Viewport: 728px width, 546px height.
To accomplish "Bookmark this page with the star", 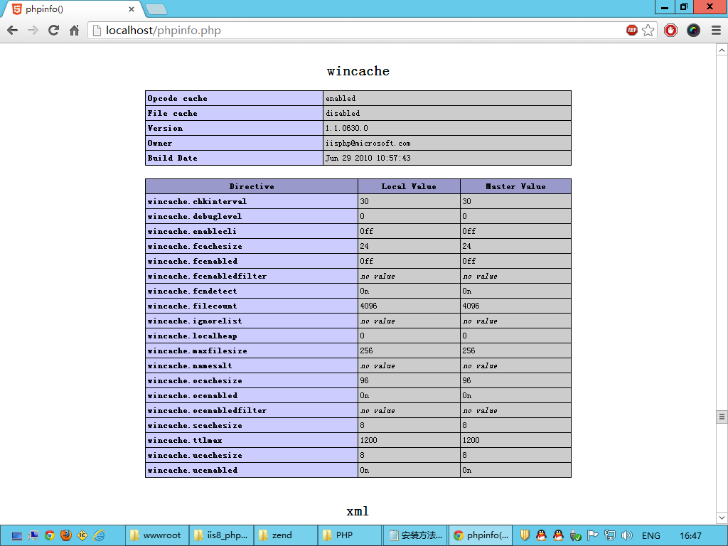I will [648, 30].
